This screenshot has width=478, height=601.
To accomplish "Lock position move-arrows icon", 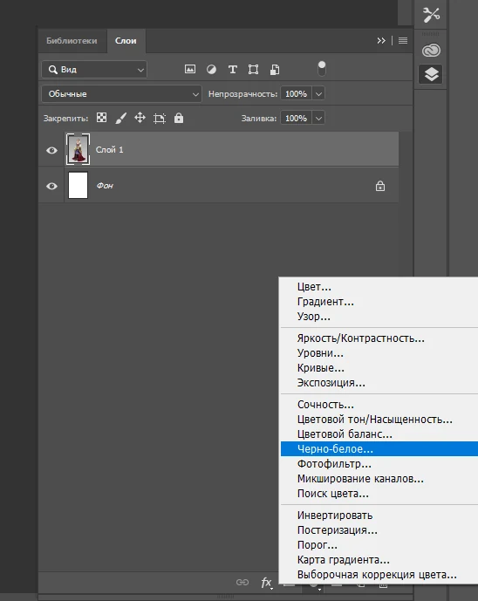I will [140, 118].
